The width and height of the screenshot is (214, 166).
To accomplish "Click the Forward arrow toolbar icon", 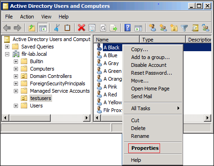I will (x=18, y=28).
